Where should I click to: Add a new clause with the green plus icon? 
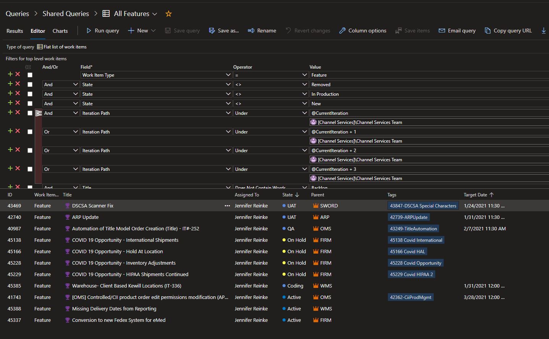[10, 75]
